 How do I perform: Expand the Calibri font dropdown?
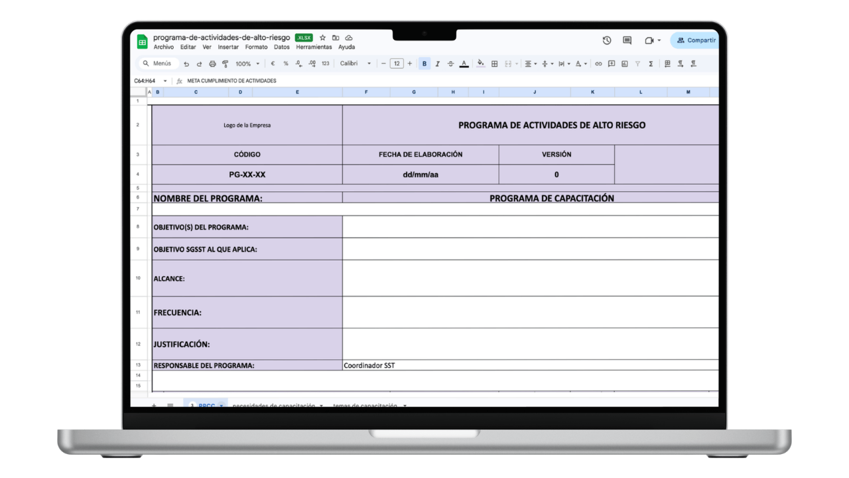(x=356, y=64)
